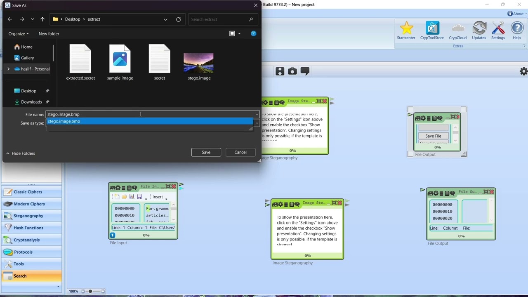Select Home in navigation pane
The image size is (528, 297).
pos(27,47)
